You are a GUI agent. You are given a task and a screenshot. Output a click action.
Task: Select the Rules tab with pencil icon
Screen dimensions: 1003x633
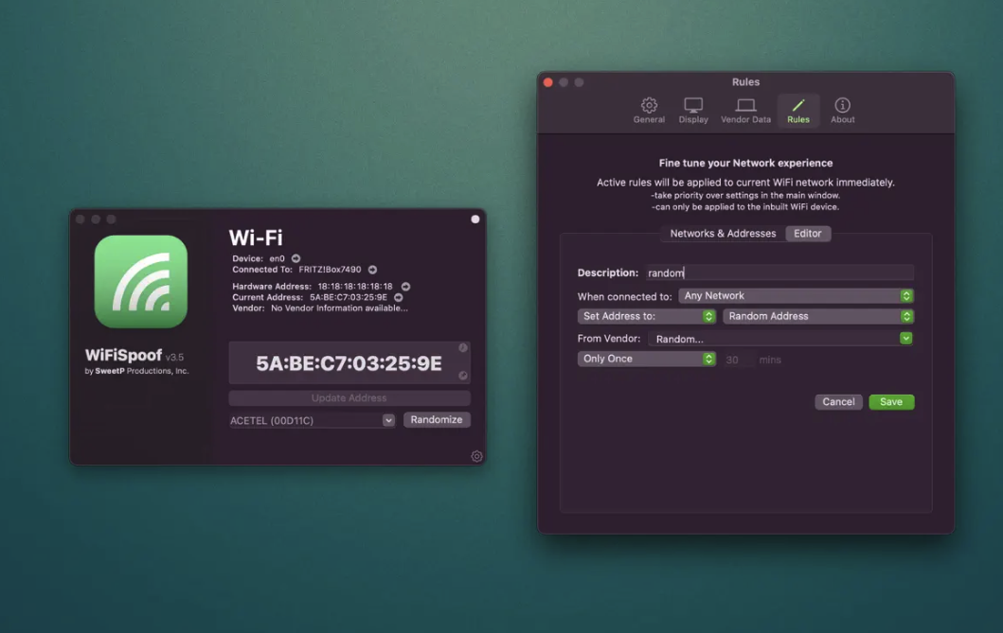(x=798, y=111)
